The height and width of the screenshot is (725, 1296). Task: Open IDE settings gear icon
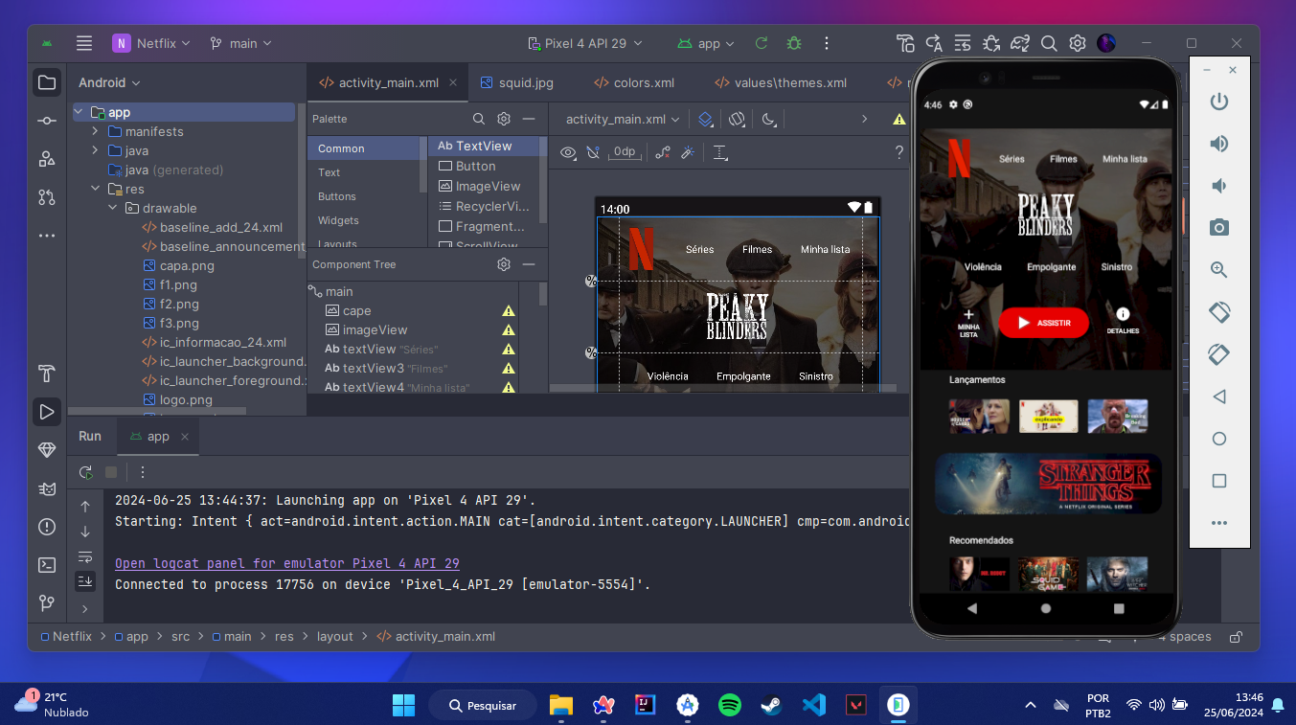(1078, 43)
